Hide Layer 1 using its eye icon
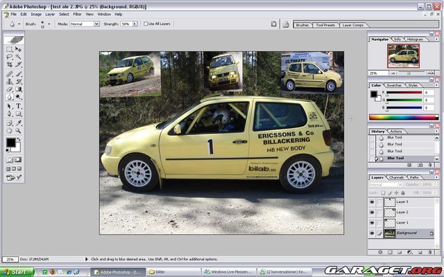 click(x=372, y=223)
